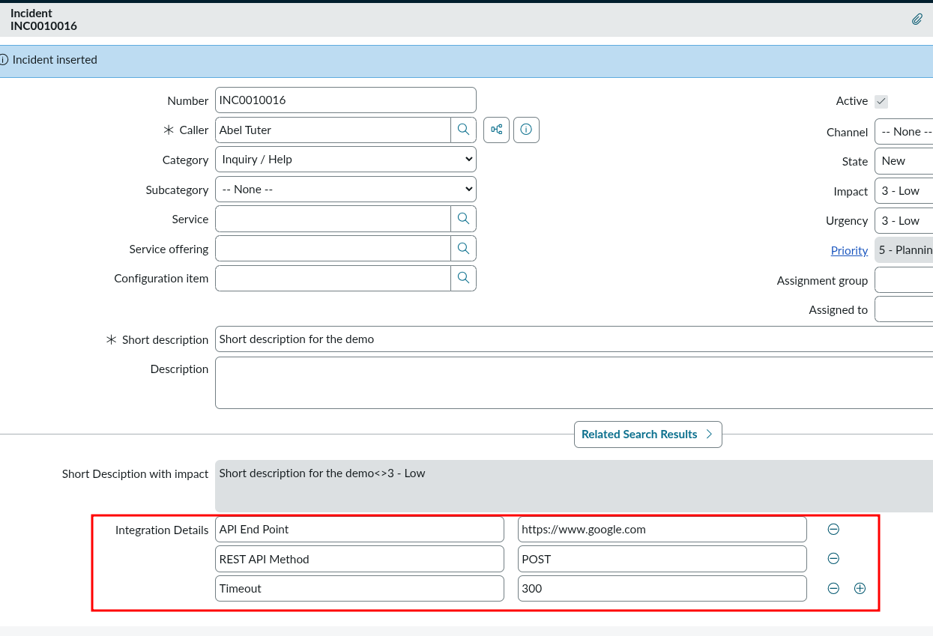Remove the API End Point row
Screen dimensions: 933x636
[x=833, y=530]
